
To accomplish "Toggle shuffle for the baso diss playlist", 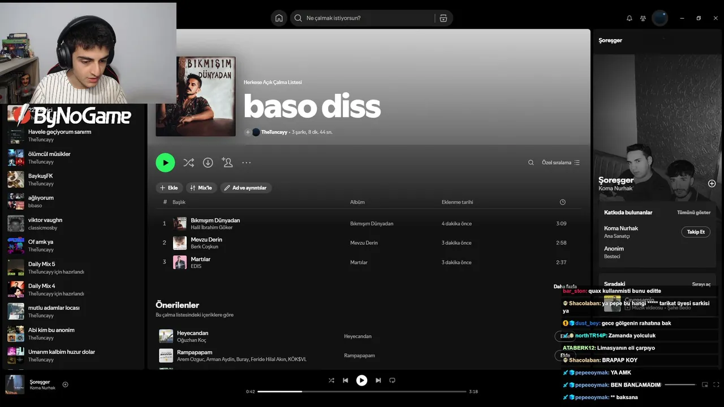I will pos(189,163).
